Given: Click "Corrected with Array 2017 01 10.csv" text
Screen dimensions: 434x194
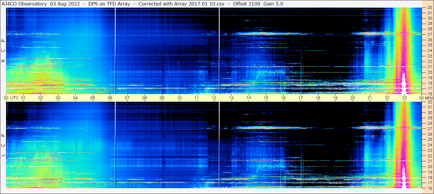Looking at the screenshot, I should click(181, 4).
